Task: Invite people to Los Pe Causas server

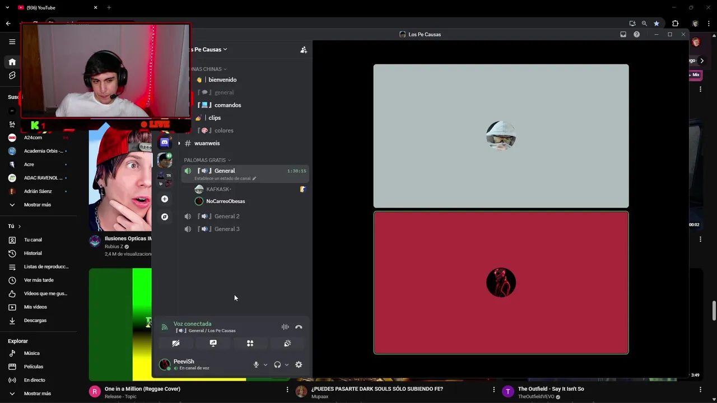Action: click(x=304, y=50)
